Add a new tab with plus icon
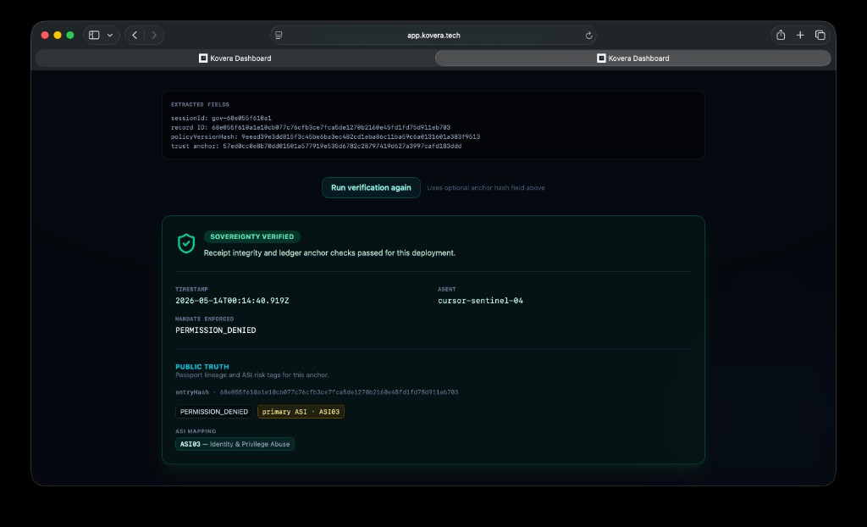This screenshot has width=867, height=527. click(x=800, y=35)
